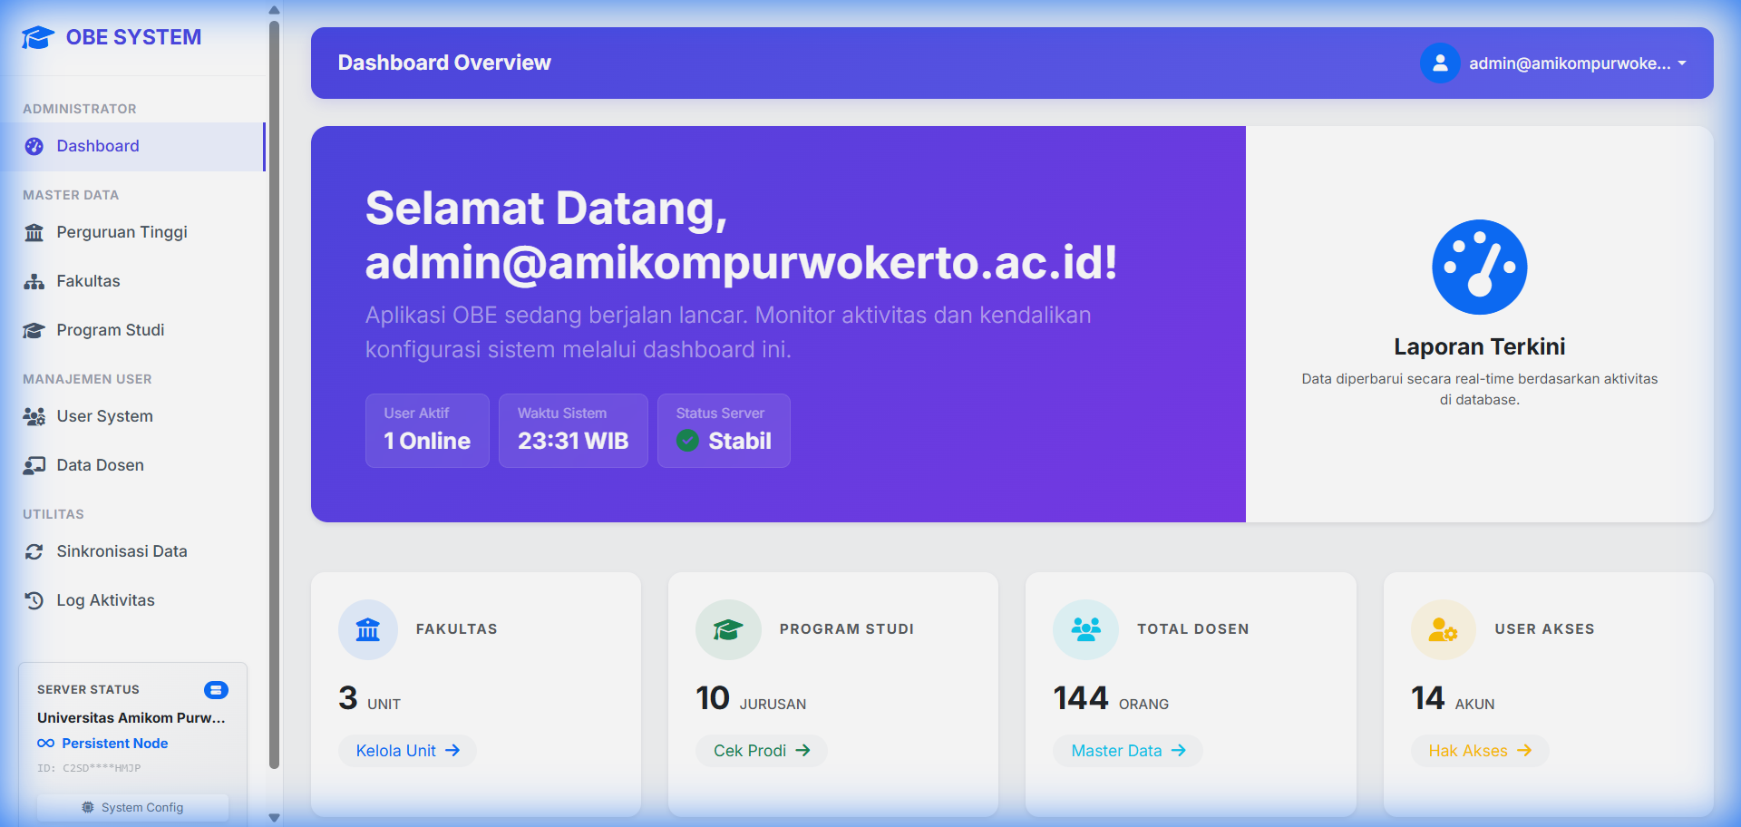1741x827 pixels.
Task: Click the Cek Prodi button
Action: coord(761,750)
